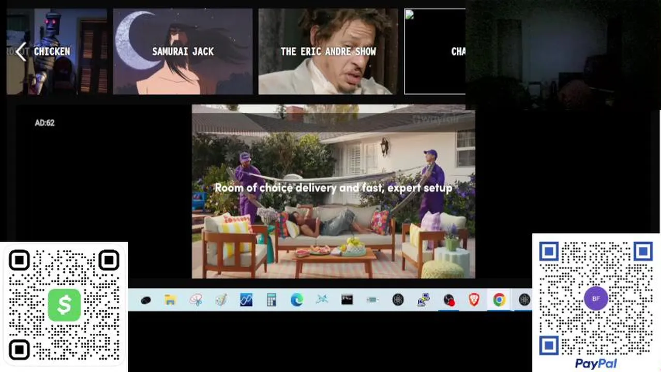Click the Wayfair advertisement video

(334, 192)
